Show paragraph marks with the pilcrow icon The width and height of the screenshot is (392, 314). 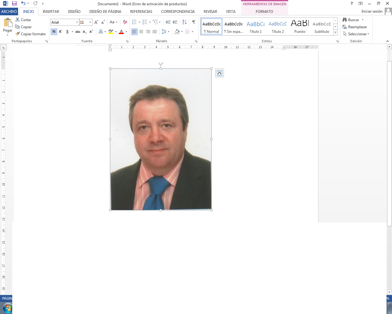tap(194, 22)
